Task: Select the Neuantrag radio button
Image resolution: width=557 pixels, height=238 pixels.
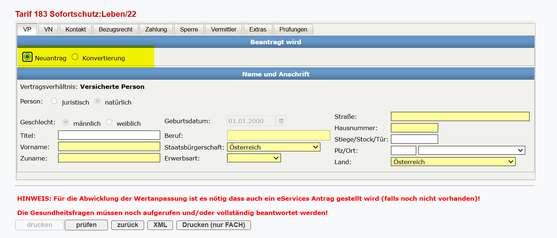Action: (27, 57)
